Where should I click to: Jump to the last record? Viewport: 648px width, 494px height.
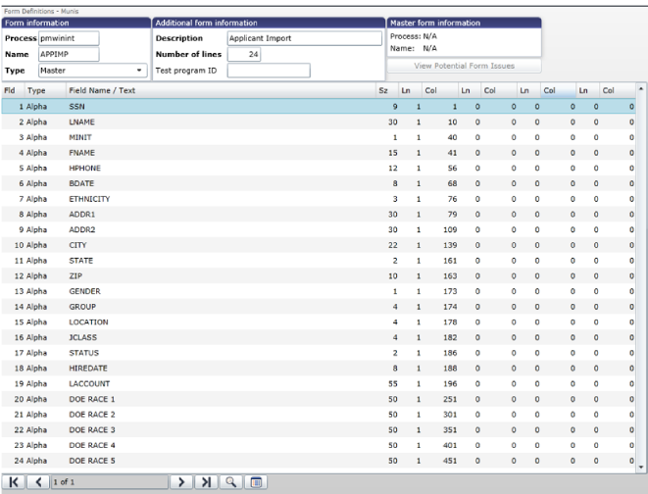tap(206, 482)
